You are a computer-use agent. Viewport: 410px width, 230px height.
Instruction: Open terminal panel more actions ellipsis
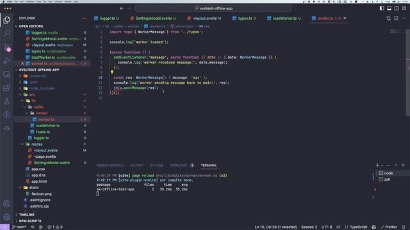389,165
